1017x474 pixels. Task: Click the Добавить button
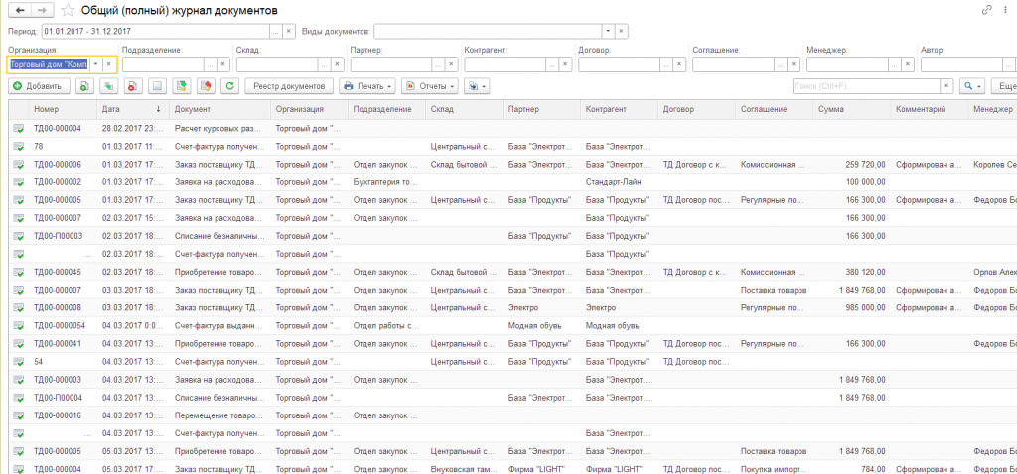(39, 85)
